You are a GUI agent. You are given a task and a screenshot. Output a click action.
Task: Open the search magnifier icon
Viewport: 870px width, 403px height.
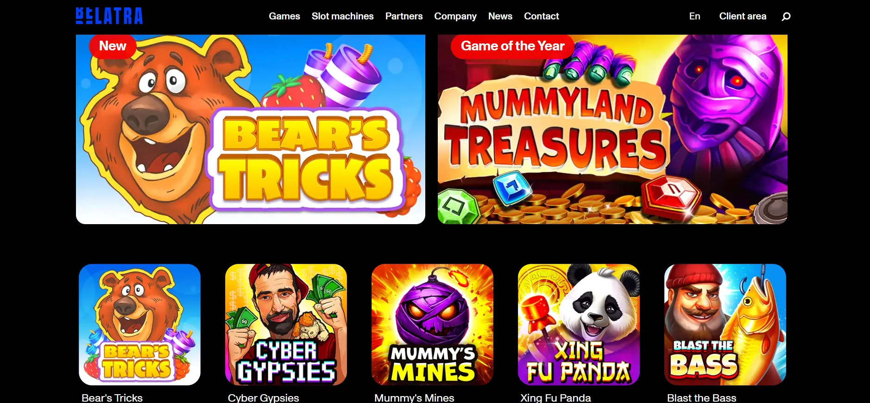point(786,17)
